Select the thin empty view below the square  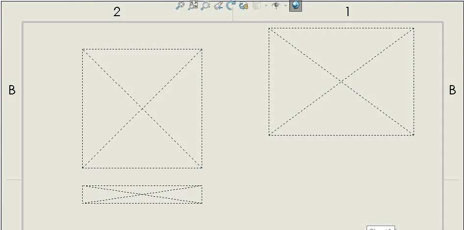point(142,194)
